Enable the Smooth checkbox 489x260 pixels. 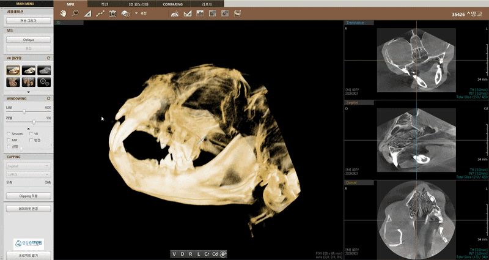coord(9,133)
